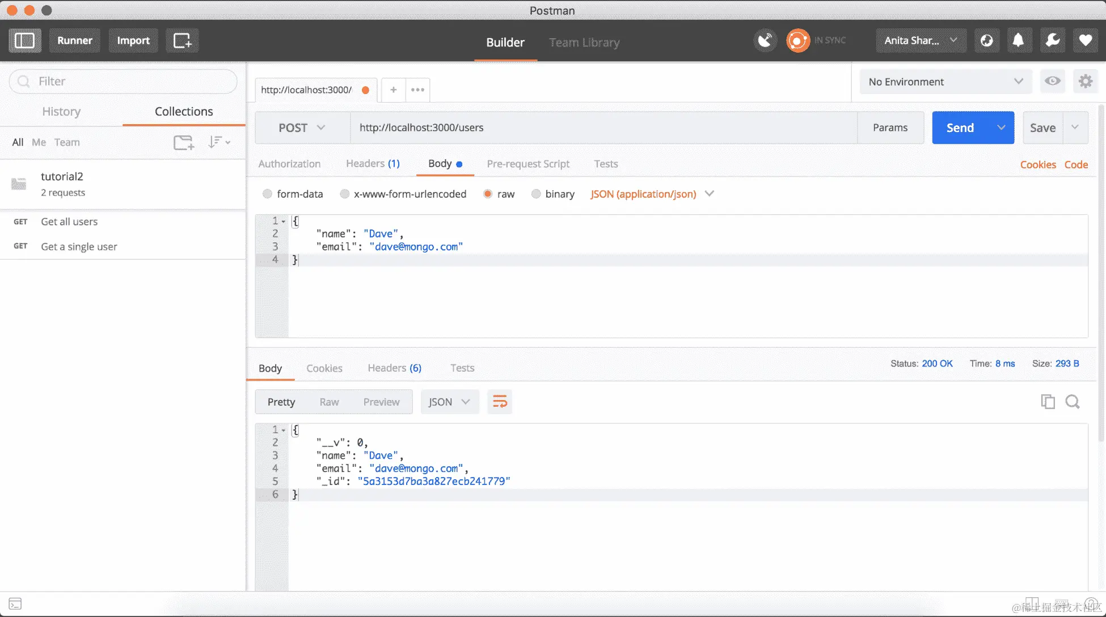Create new collection folder icon
The width and height of the screenshot is (1106, 617).
[183, 142]
